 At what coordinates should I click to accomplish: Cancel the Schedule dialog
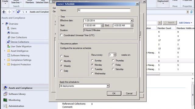click(129, 94)
